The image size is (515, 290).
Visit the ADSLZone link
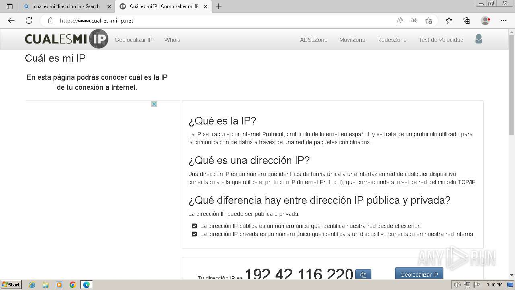pos(314,40)
